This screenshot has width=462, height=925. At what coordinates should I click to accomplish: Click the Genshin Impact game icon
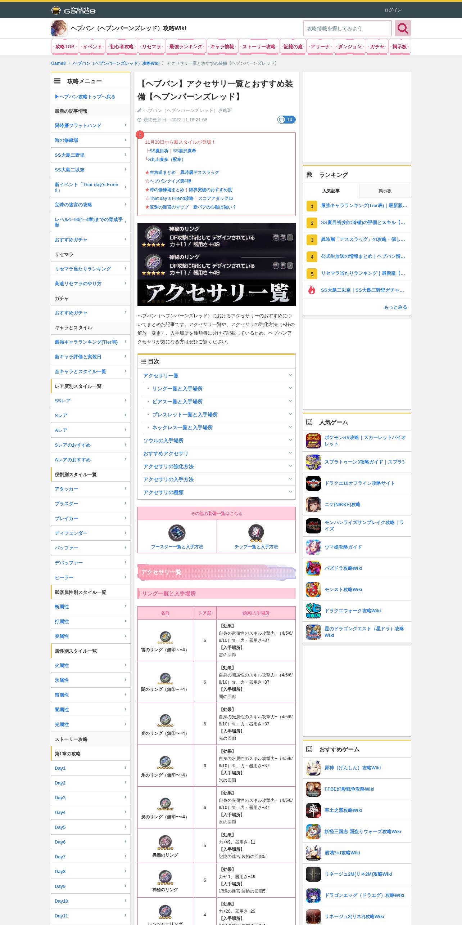[313, 768]
